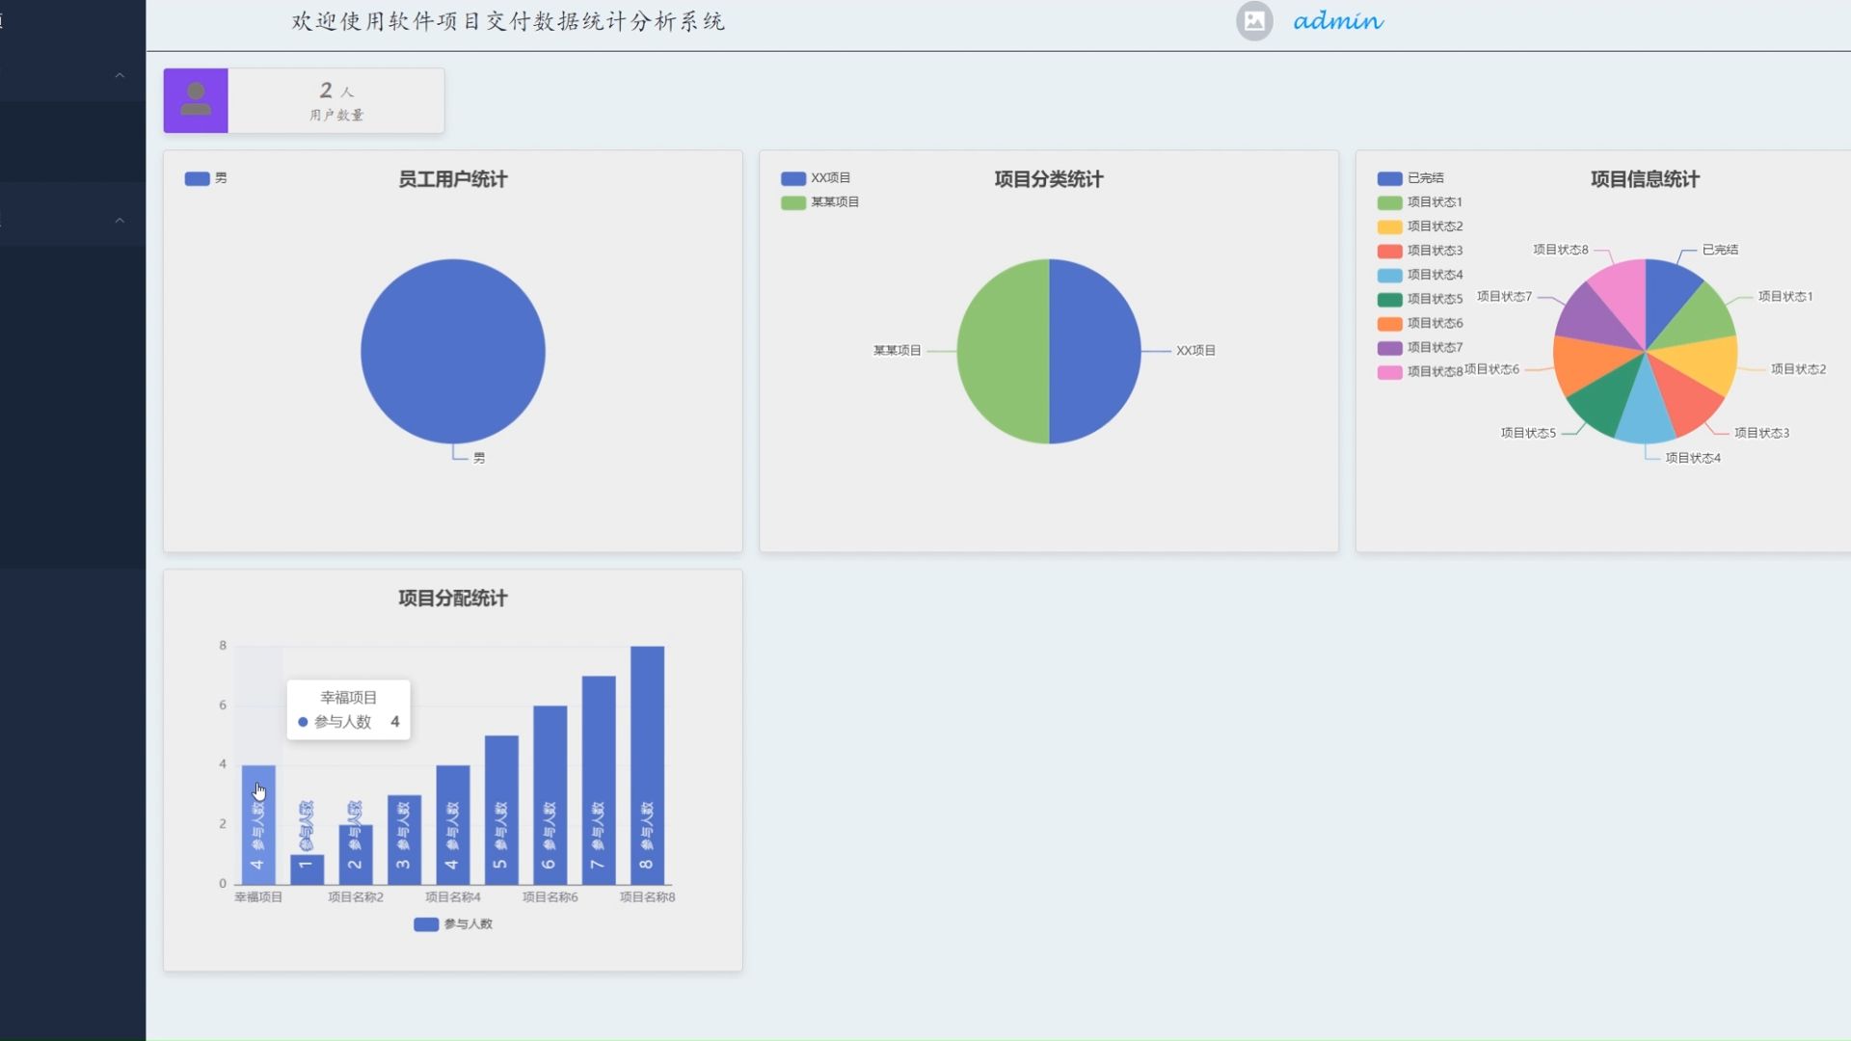1851x1041 pixels.
Task: Toggle the 项目状态1 legend entry
Action: [1420, 202]
